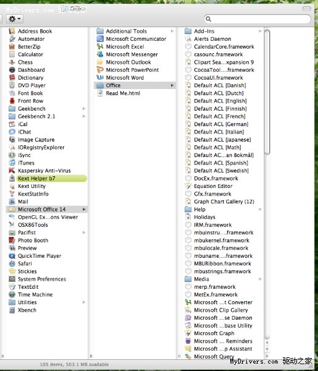This screenshot has width=318, height=371.
Task: Click the Microsoft Word icon
Action: 100,78
